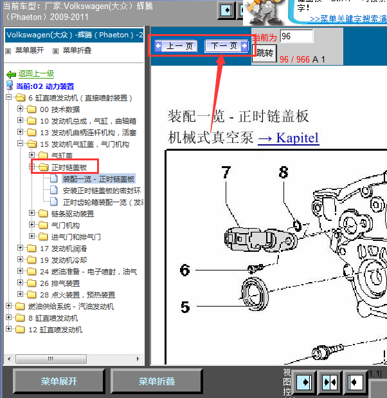Open the → Kapitel link
Image resolution: width=387 pixels, height=398 pixels.
click(289, 138)
